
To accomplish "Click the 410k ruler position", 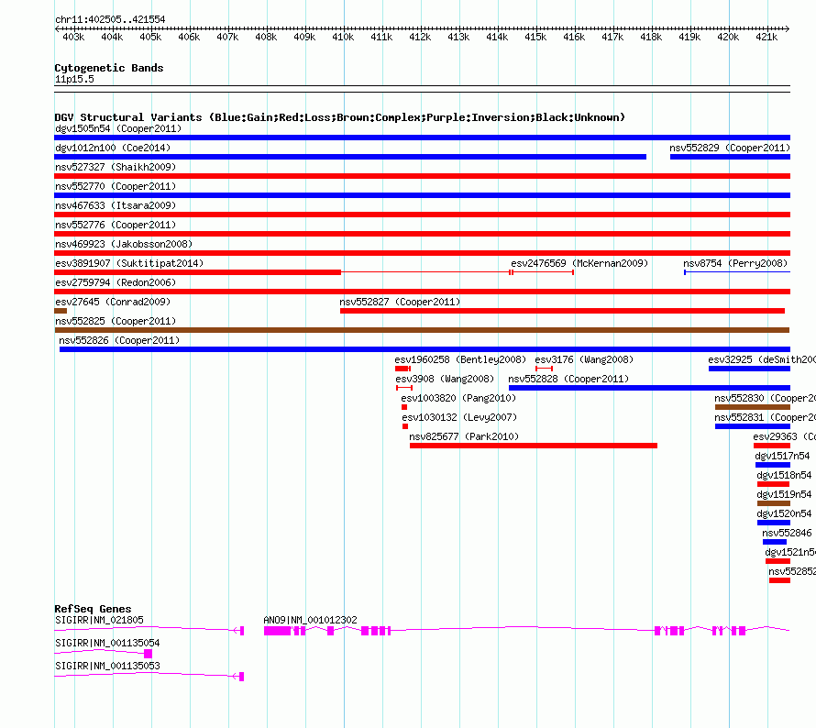I will tap(343, 37).
